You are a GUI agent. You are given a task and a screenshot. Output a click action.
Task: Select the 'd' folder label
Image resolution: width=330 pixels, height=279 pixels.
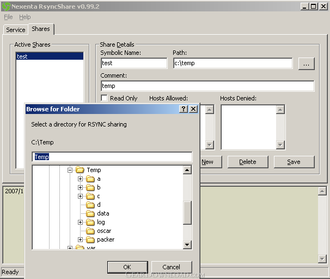click(x=99, y=205)
